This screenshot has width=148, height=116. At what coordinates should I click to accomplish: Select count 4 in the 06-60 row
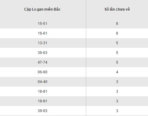pyautogui.click(x=117, y=72)
